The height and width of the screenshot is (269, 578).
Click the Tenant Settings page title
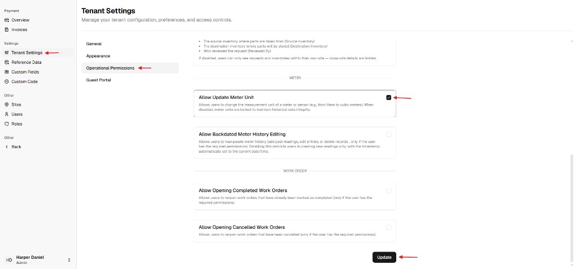click(108, 11)
